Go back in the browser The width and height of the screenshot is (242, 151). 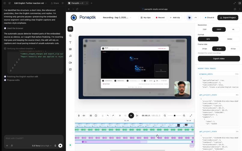point(69,9)
